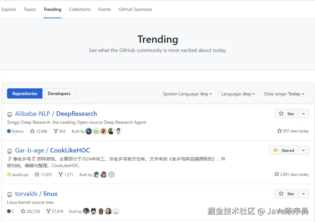Click the JavaScript language color dot
Image resolution: width=315 pixels, height=222 pixels.
click(9, 174)
